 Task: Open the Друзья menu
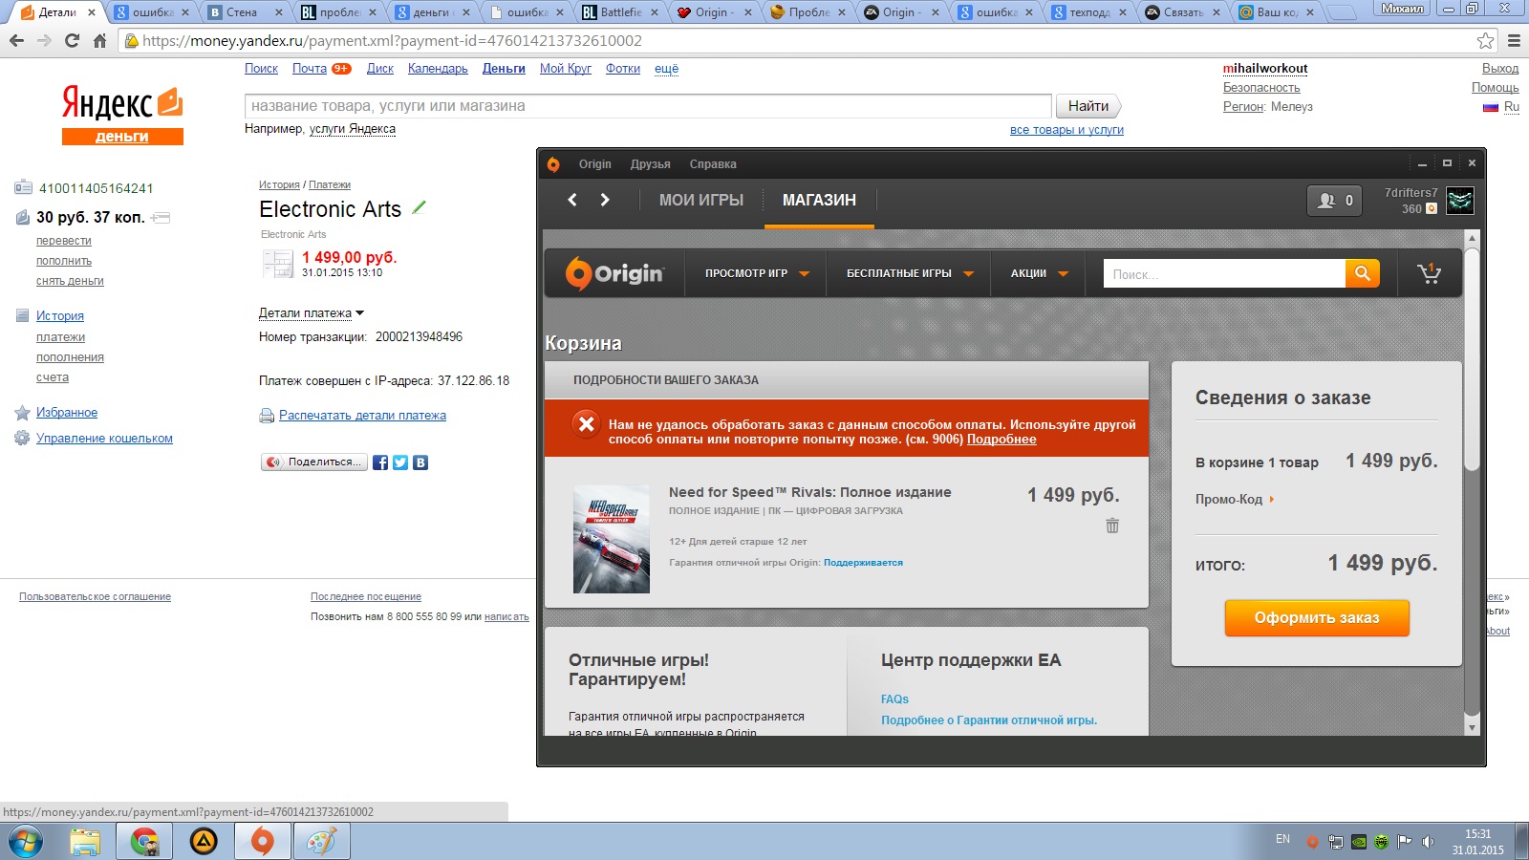click(x=650, y=164)
